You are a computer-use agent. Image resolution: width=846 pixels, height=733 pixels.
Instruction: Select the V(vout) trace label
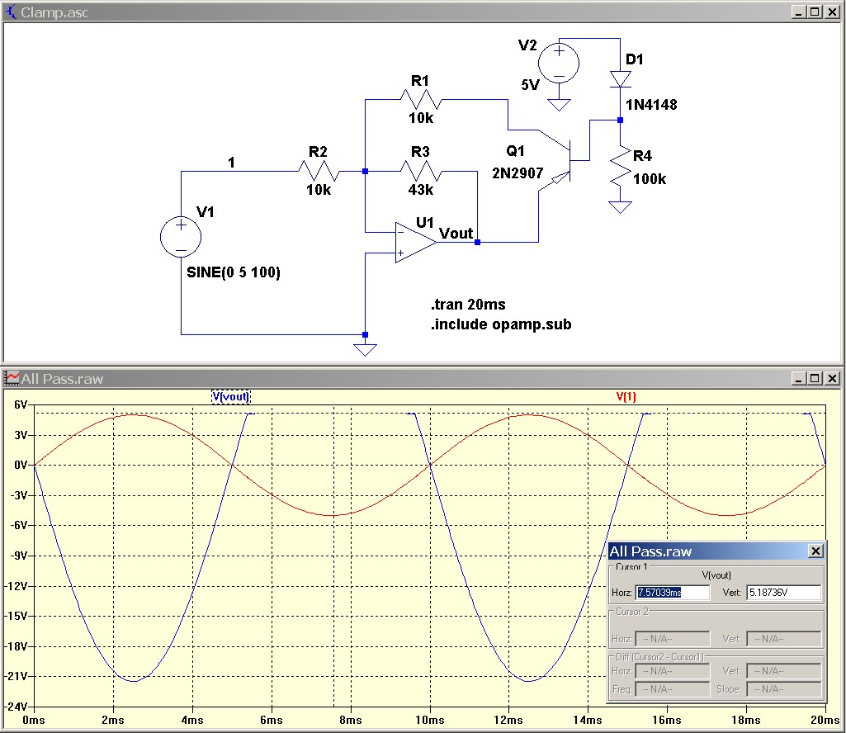(x=231, y=397)
